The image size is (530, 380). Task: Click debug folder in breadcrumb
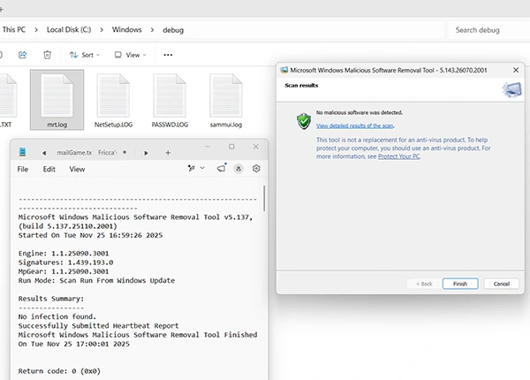pos(173,30)
